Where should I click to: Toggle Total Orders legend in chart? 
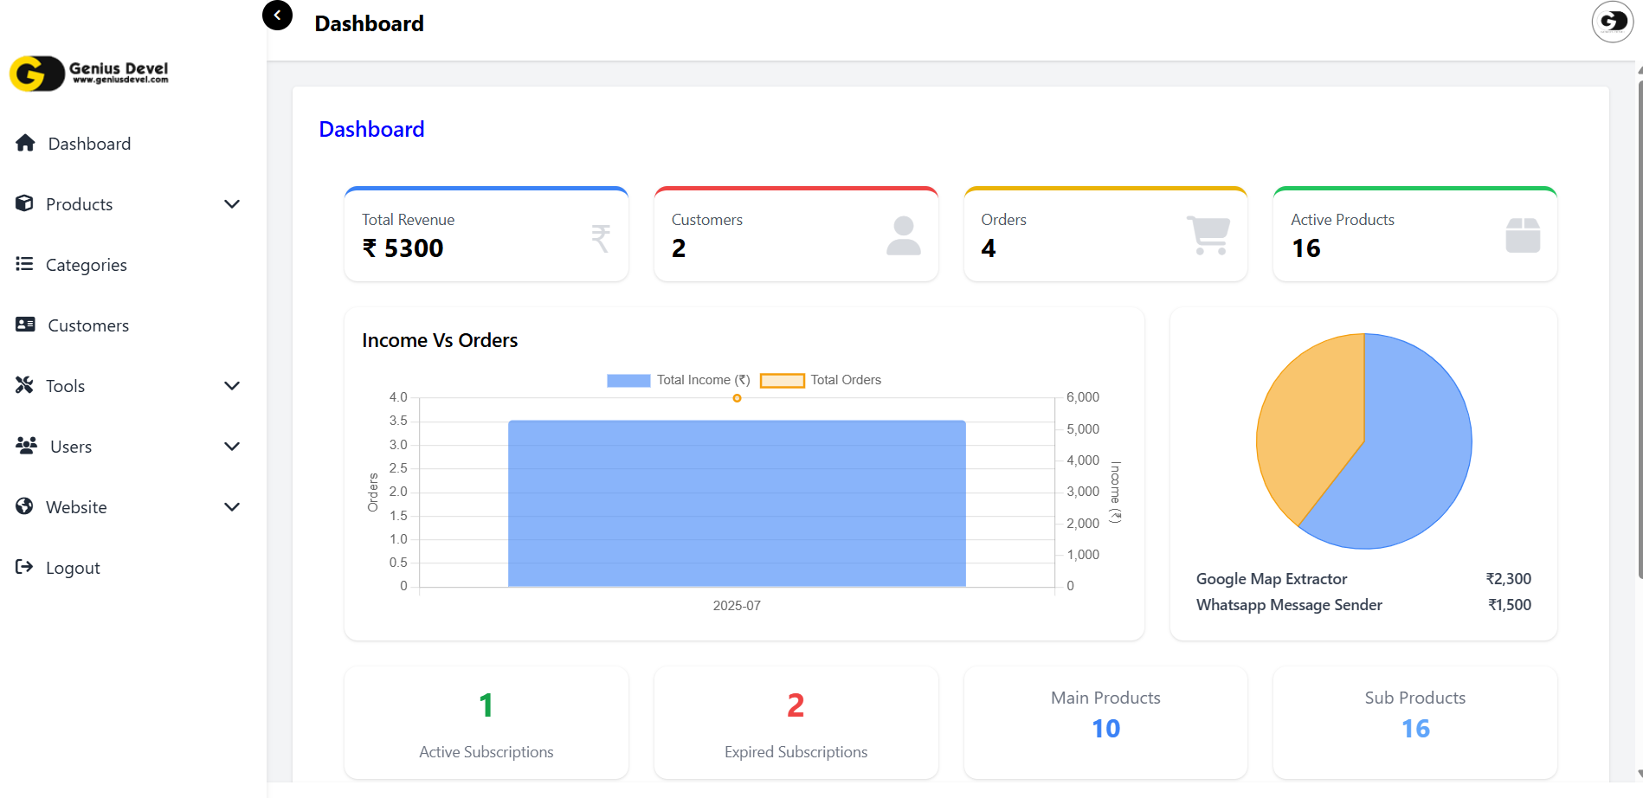[783, 380]
